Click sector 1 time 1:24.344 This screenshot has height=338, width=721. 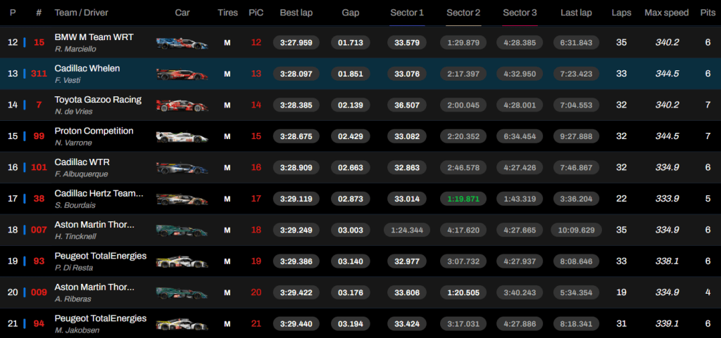pyautogui.click(x=407, y=230)
